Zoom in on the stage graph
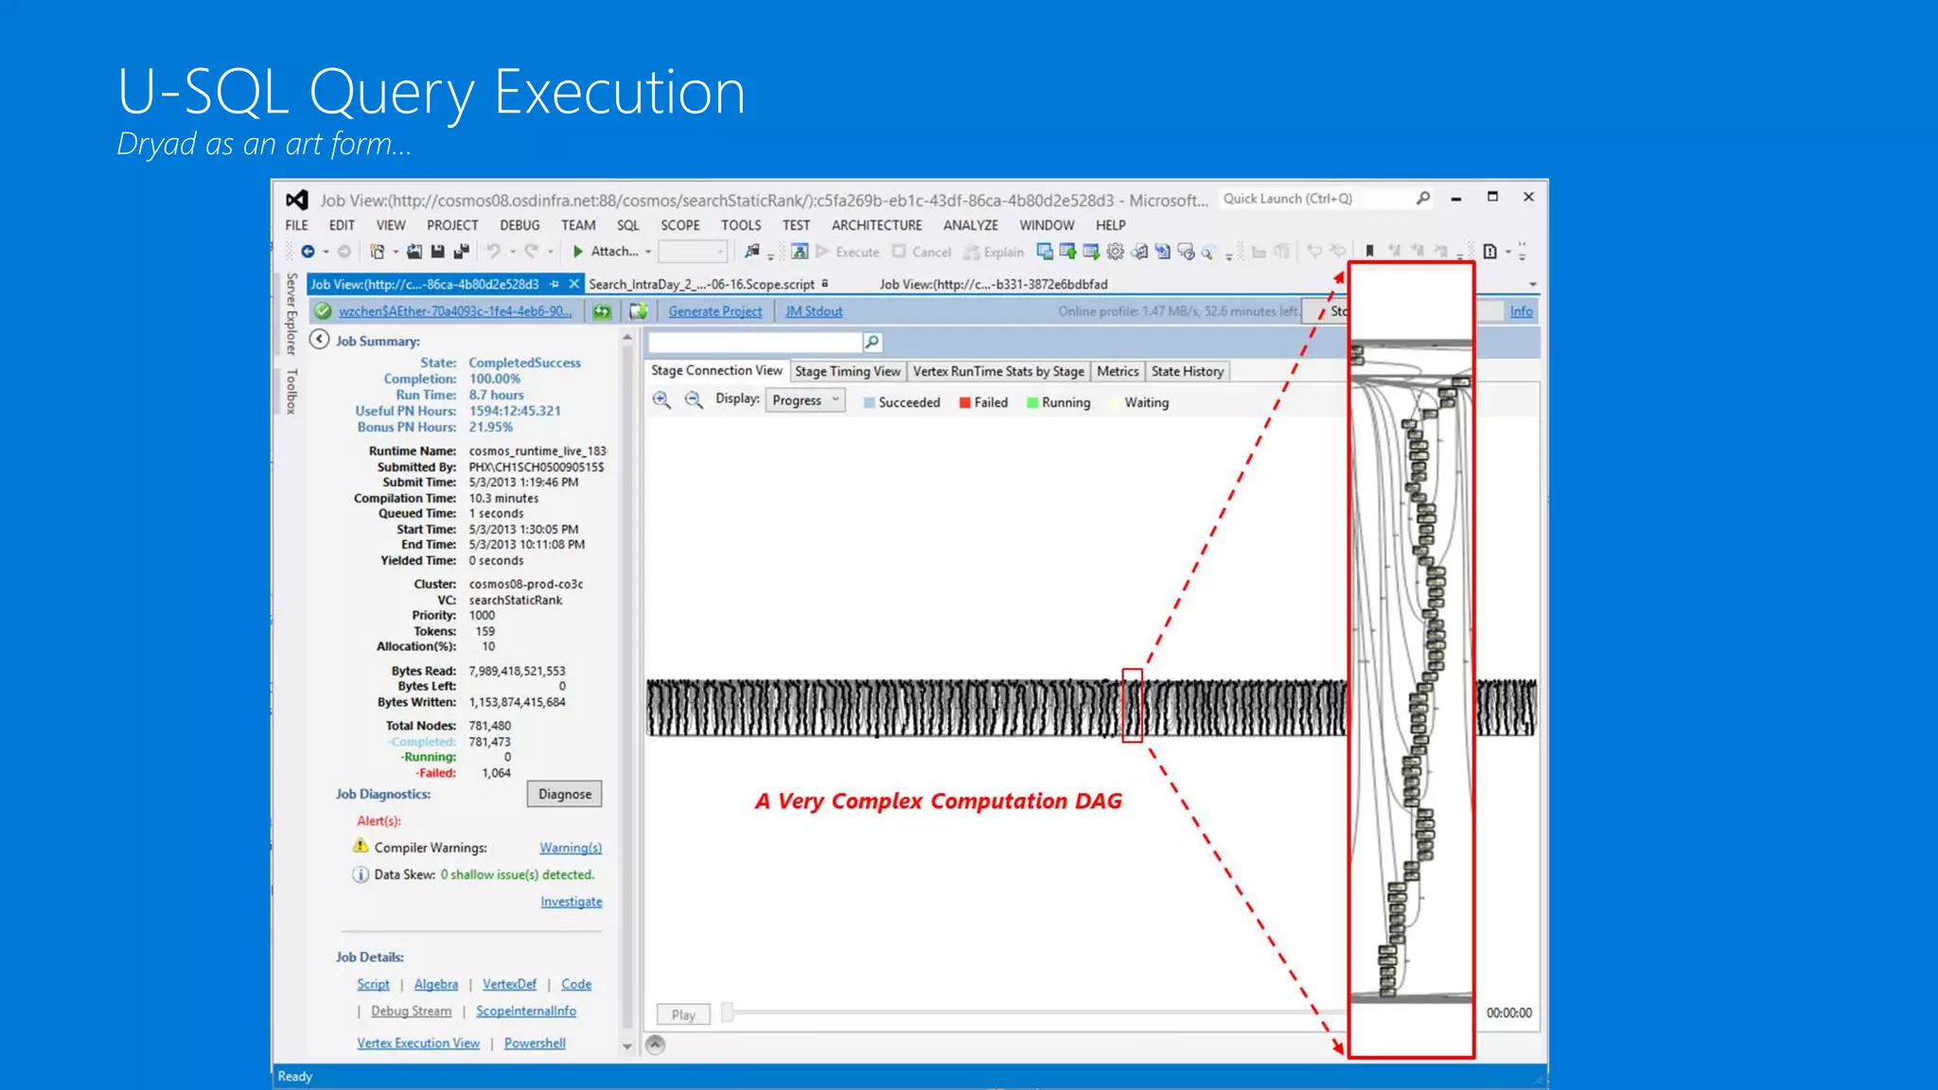The image size is (1938, 1090). click(661, 400)
